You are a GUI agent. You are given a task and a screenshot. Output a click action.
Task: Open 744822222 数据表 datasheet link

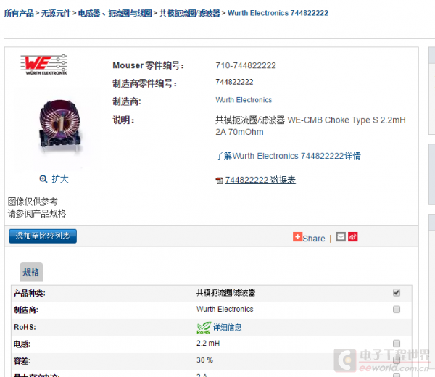[260, 180]
